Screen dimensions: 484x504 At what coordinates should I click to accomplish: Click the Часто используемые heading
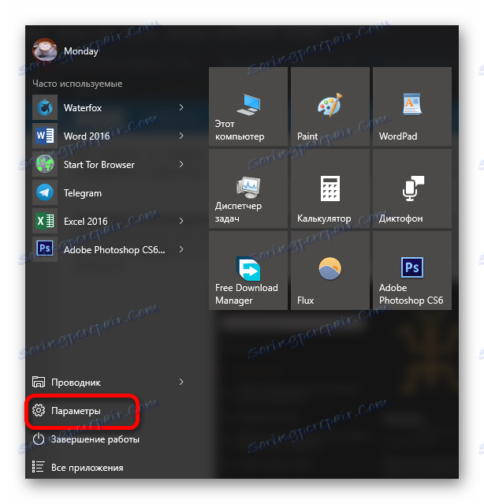(x=77, y=84)
